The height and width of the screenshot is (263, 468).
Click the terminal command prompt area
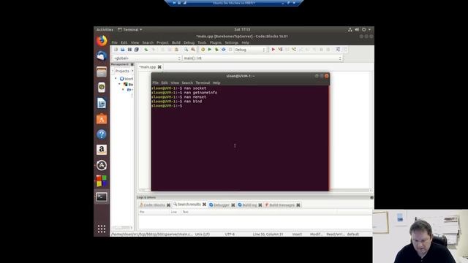tap(240, 138)
